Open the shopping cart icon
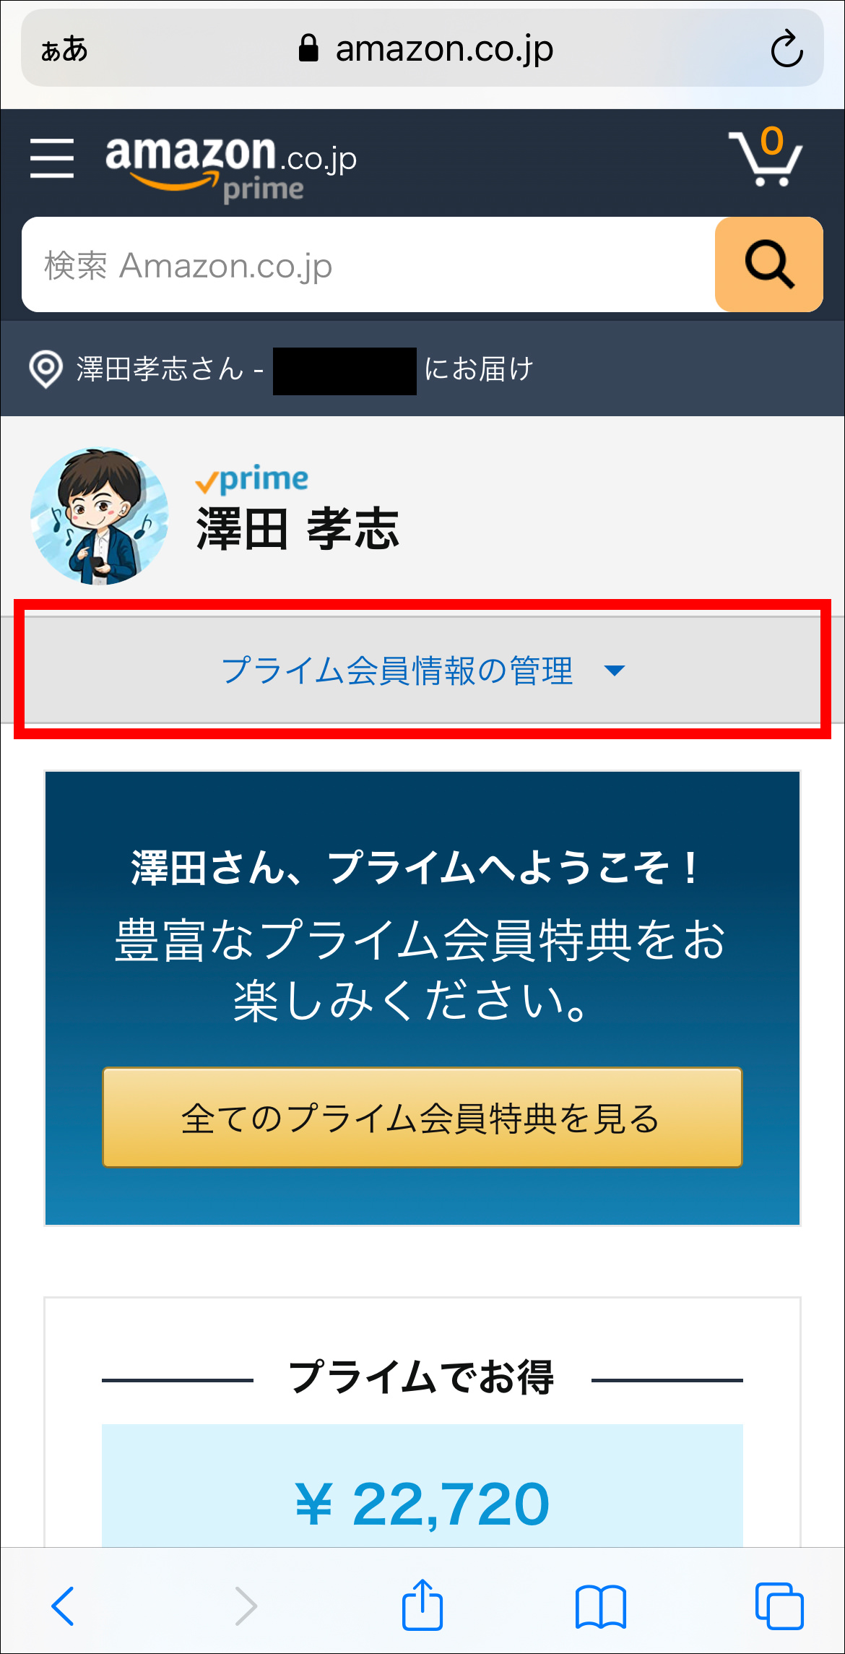 (765, 156)
